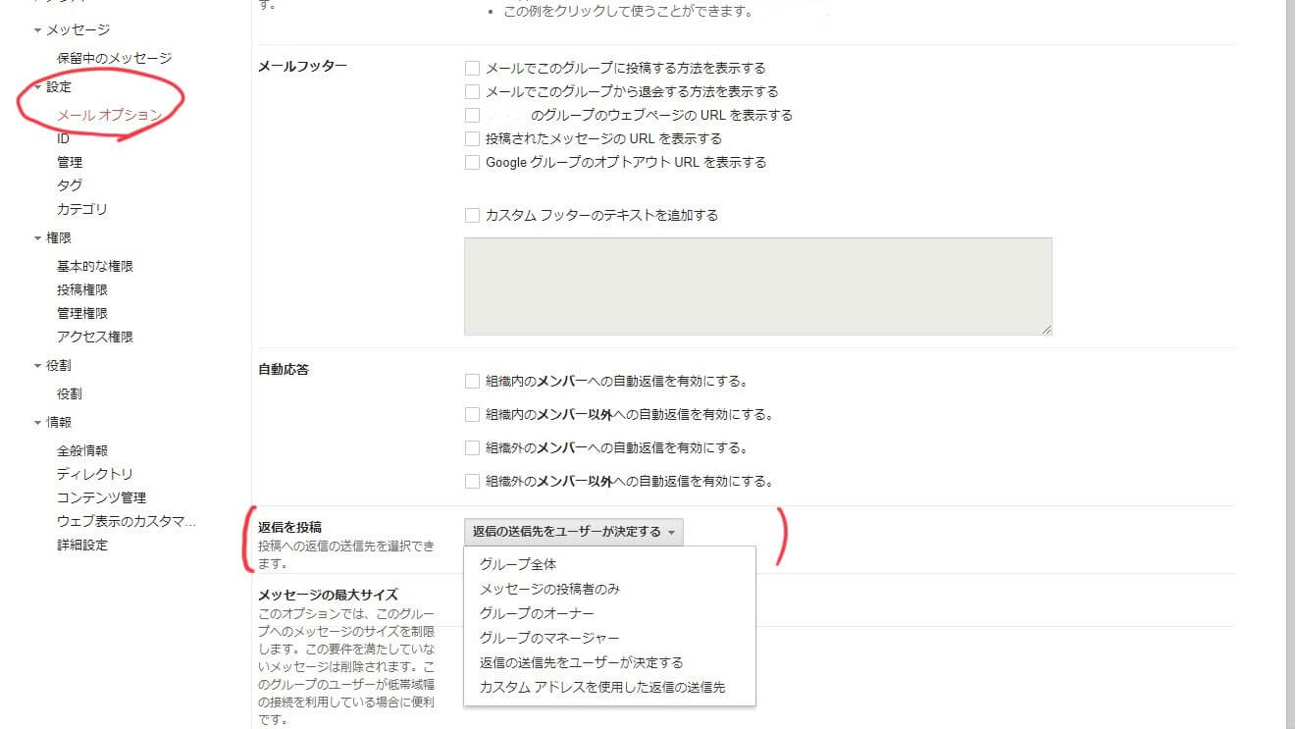Toggle 投稿されたメッセージの URL を表示する checkbox
The width and height of the screenshot is (1296, 729).
(472, 139)
